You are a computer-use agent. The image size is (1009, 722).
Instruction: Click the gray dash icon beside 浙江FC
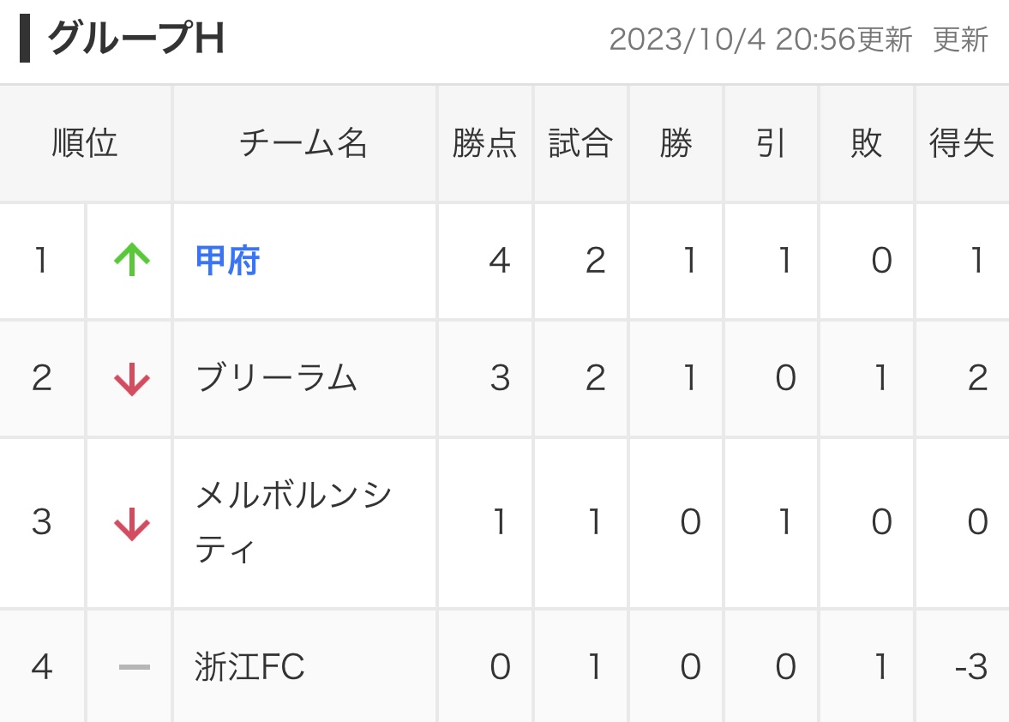pos(135,667)
